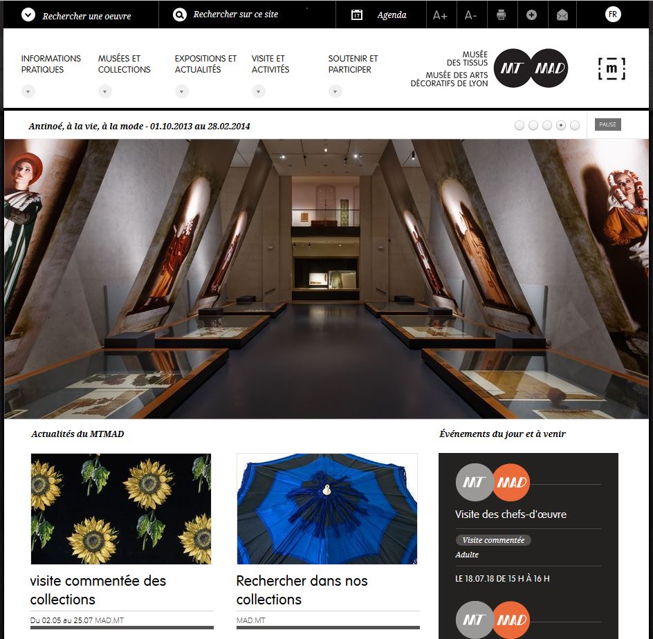Open the Soutenir et Participer menu
This screenshot has width=653, height=639.
pos(353,64)
